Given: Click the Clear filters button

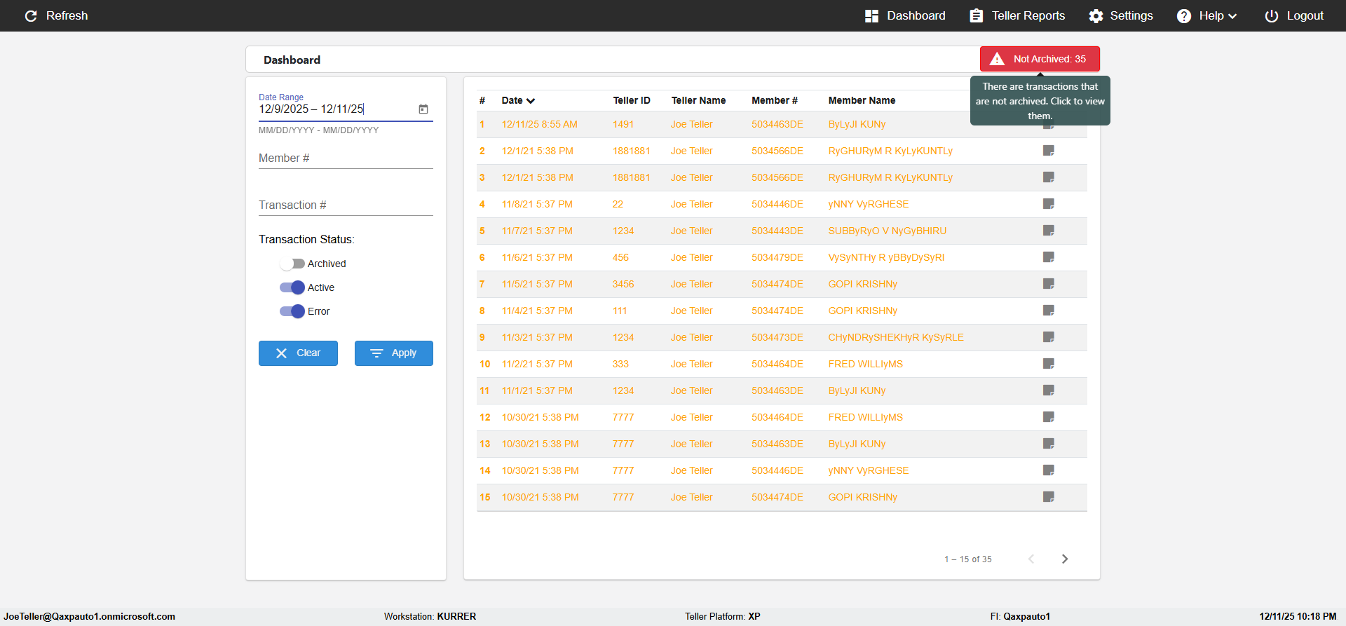Looking at the screenshot, I should tap(298, 353).
